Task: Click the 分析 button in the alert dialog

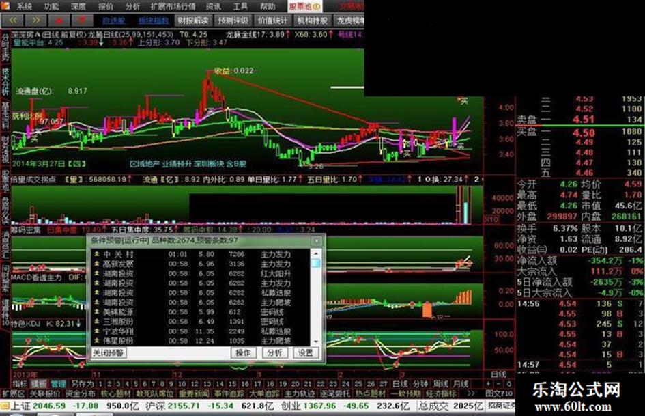Action: pyautogui.click(x=274, y=353)
